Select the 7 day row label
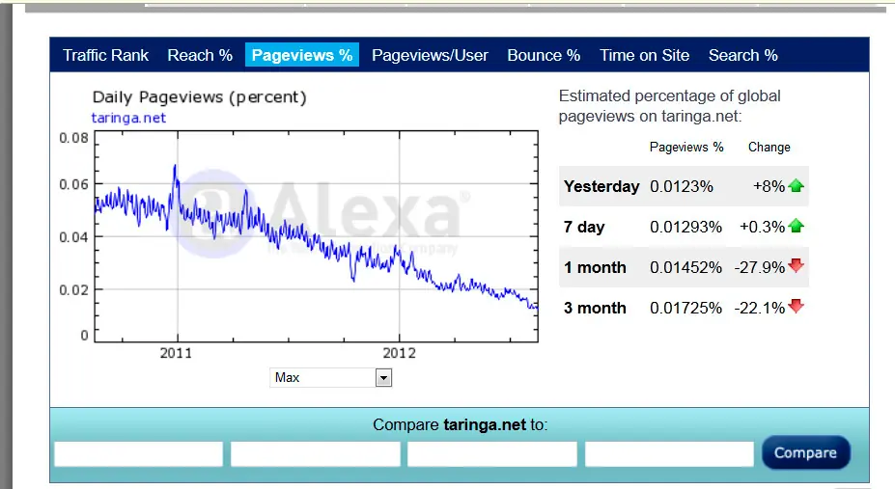895x489 pixels. tap(584, 227)
